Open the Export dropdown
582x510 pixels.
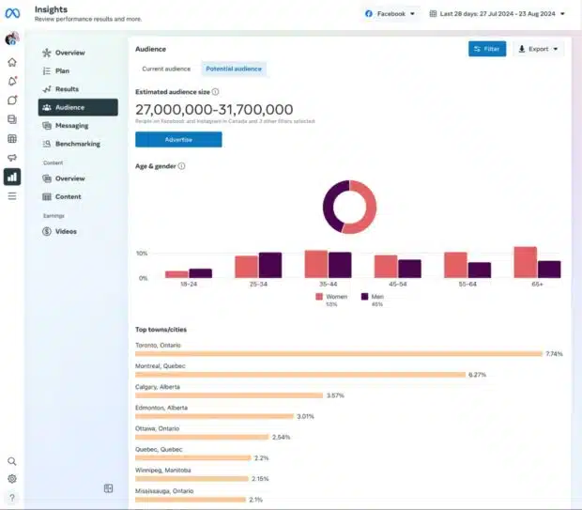(538, 49)
